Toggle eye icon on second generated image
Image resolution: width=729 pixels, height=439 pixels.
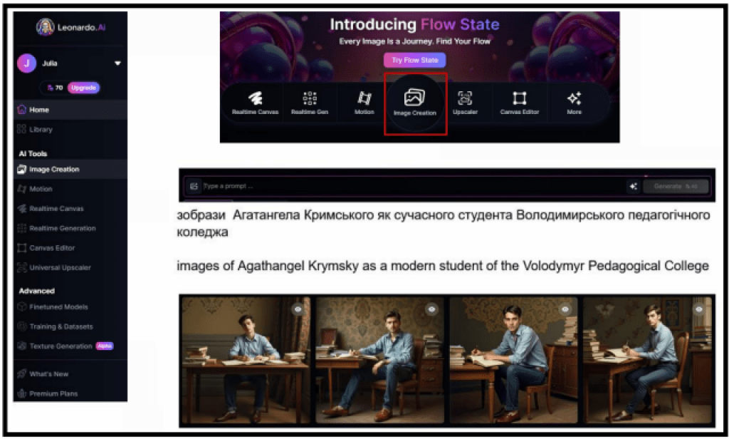coord(432,309)
